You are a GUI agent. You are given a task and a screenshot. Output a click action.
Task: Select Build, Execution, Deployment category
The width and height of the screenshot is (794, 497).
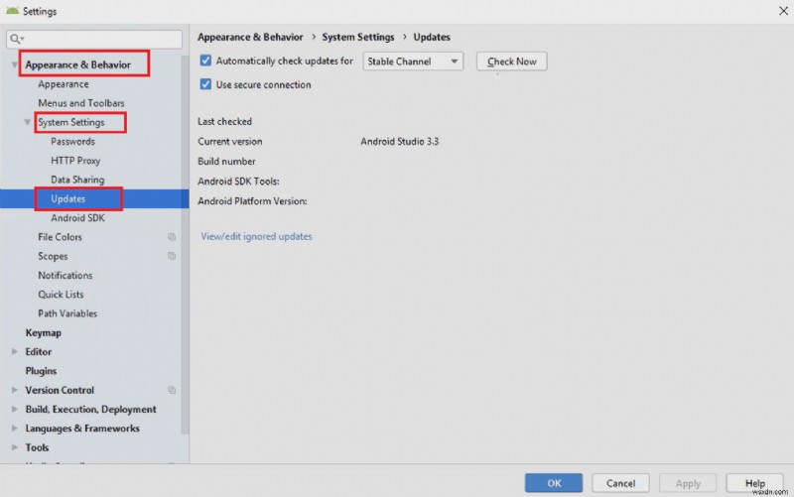coord(90,409)
